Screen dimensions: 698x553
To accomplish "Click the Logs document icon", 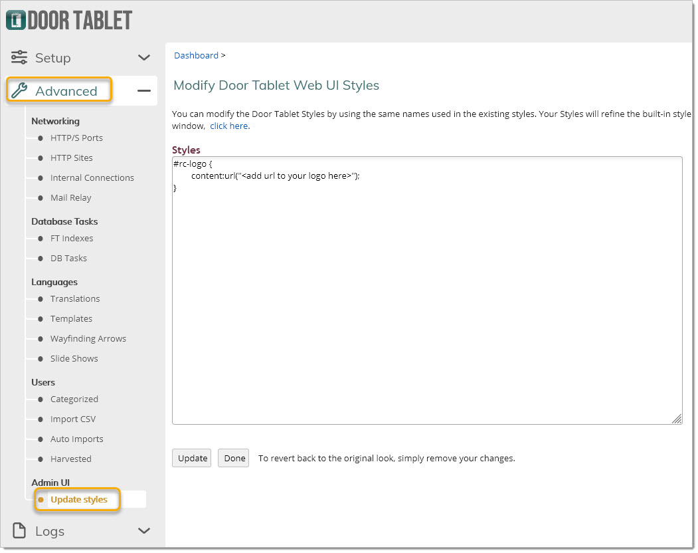I will point(19,530).
